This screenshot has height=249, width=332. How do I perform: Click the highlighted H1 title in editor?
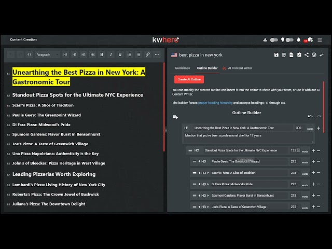[79, 77]
